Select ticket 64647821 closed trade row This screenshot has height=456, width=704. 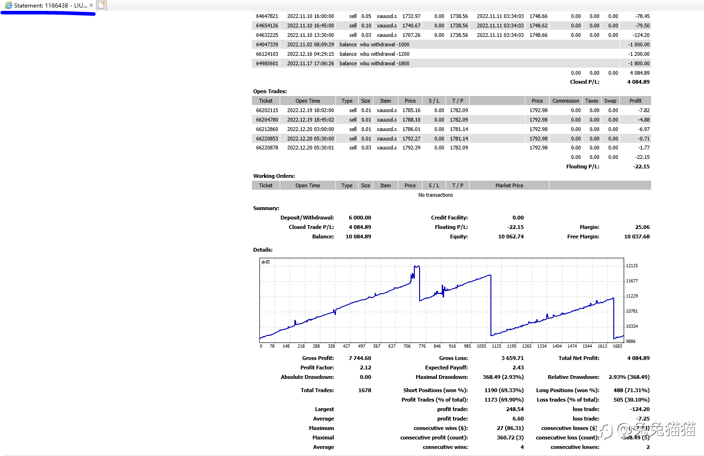coord(451,16)
